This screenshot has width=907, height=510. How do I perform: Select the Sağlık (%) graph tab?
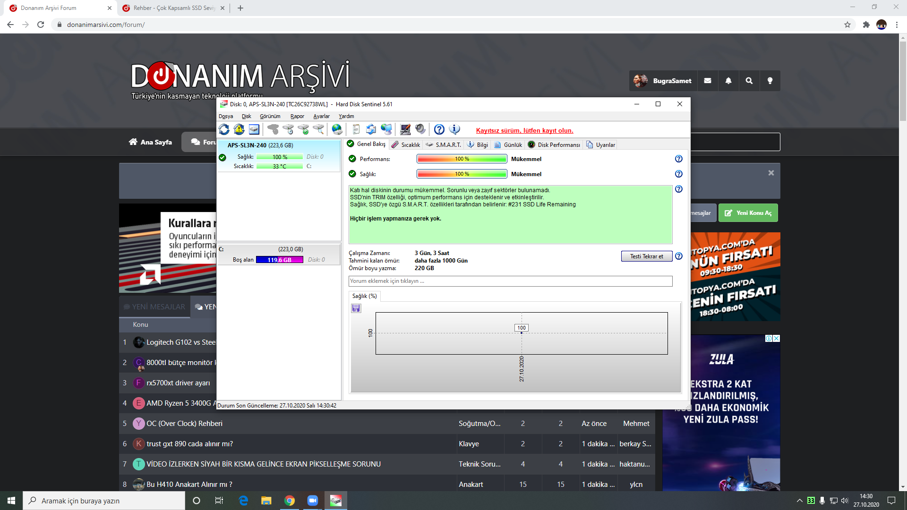365,296
